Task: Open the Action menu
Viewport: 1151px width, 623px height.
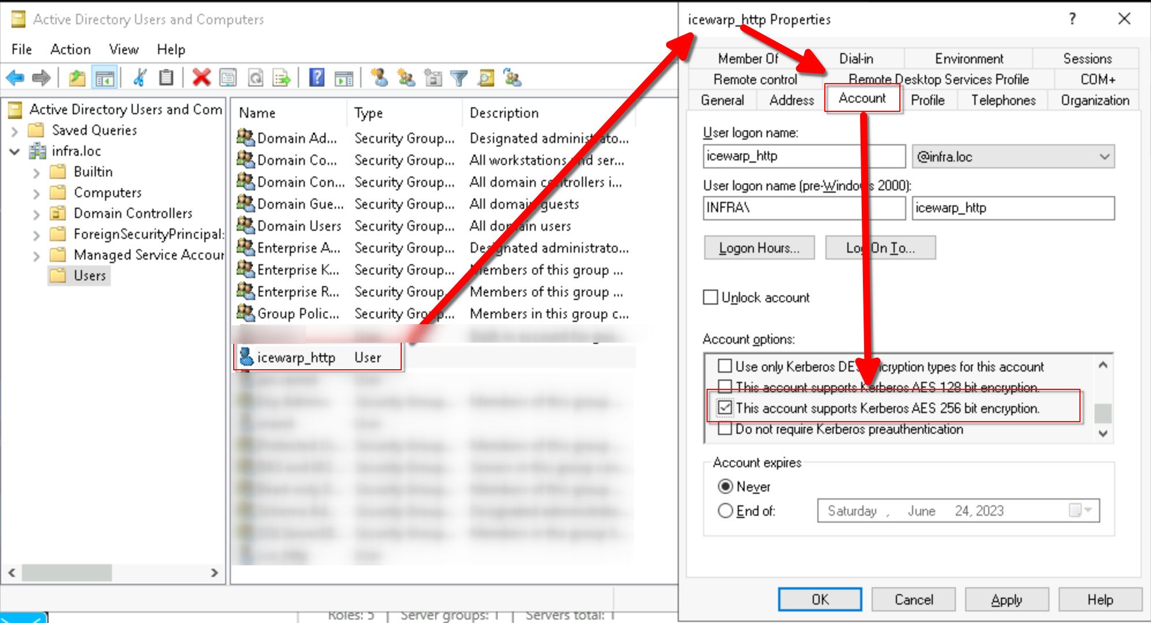Action: tap(70, 50)
